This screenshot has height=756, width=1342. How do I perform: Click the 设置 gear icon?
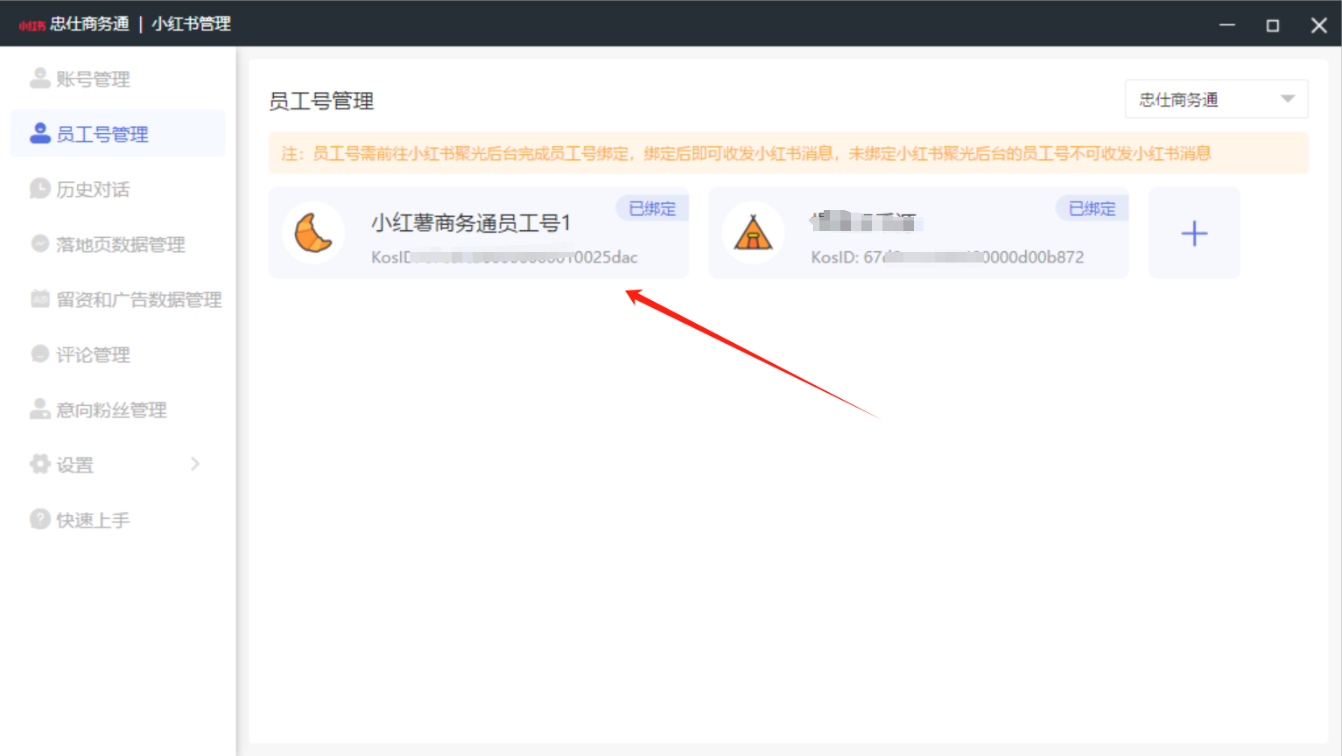coord(39,465)
